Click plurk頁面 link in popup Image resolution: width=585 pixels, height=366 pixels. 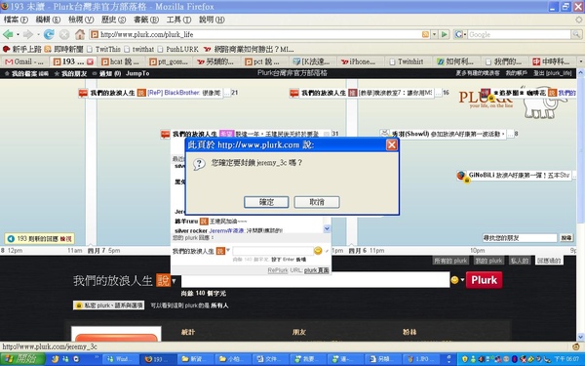[316, 270]
